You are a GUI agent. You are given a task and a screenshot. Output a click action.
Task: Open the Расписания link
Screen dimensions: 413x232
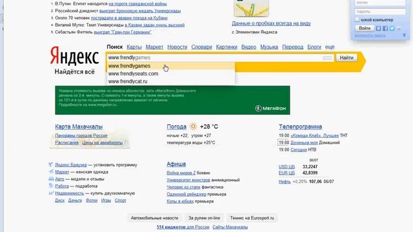pos(66,142)
